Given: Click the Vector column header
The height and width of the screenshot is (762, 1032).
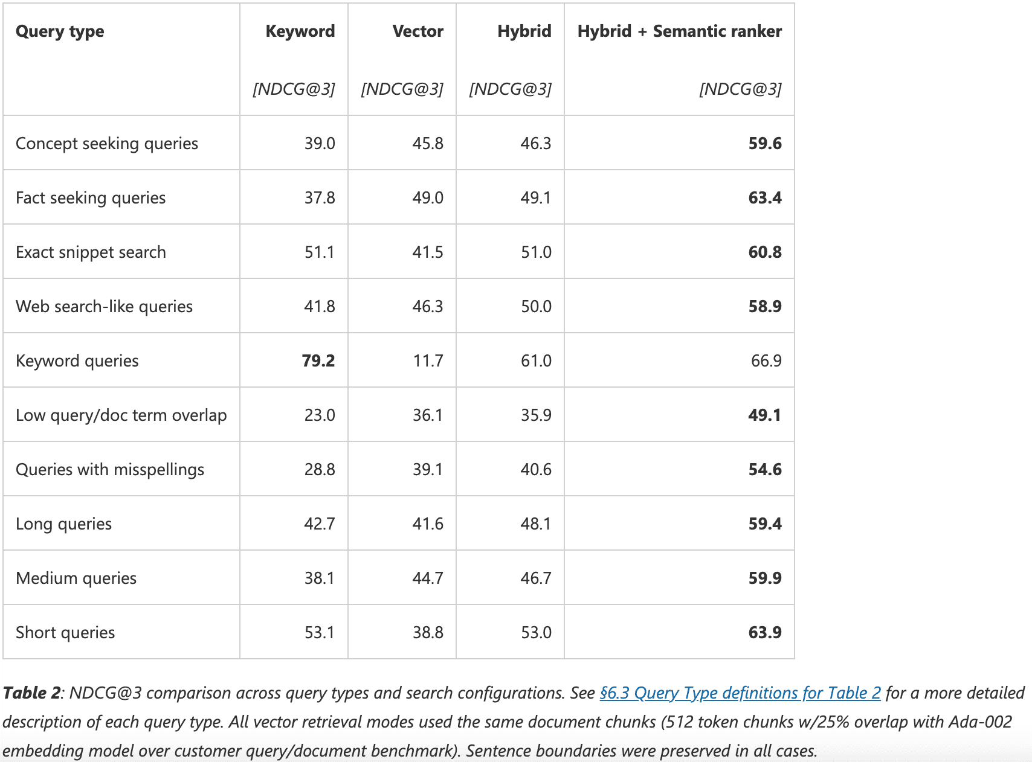Looking at the screenshot, I should pos(418,31).
